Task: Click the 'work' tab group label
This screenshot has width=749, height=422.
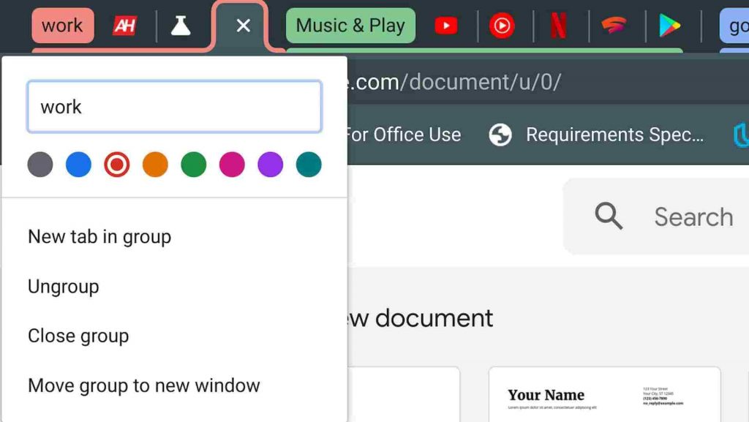Action: (x=63, y=26)
